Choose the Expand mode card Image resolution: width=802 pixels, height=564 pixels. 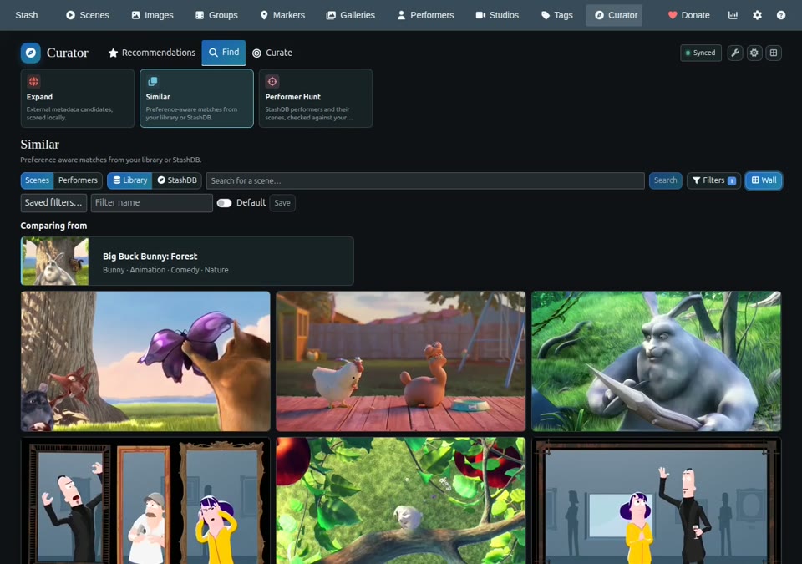77,99
